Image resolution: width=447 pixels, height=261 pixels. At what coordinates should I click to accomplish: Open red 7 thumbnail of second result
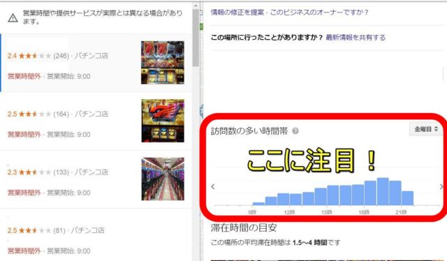[163, 121]
